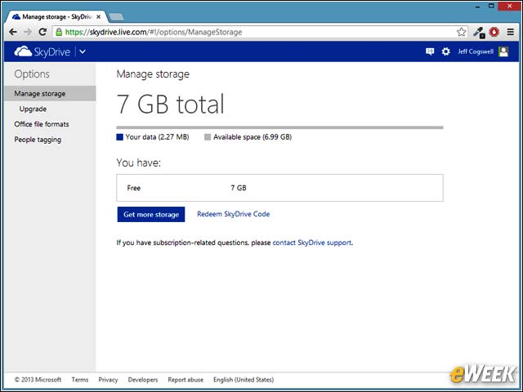Screen dimensions: 523x392
Task: Click the Jeff Cogswell profile picture
Action: [503, 51]
